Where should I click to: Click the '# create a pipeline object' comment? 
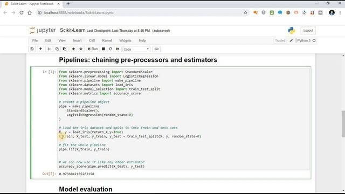pyautogui.click(x=84, y=102)
